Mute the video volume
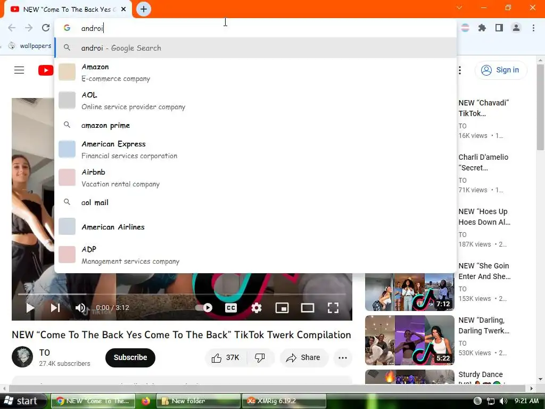This screenshot has height=409, width=545. 80,308
